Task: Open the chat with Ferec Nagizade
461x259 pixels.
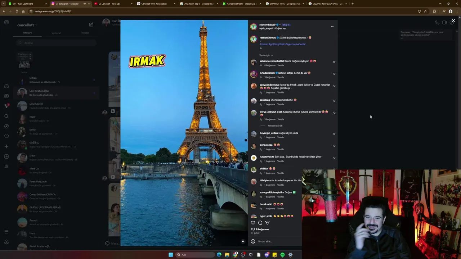Action: 56,183
